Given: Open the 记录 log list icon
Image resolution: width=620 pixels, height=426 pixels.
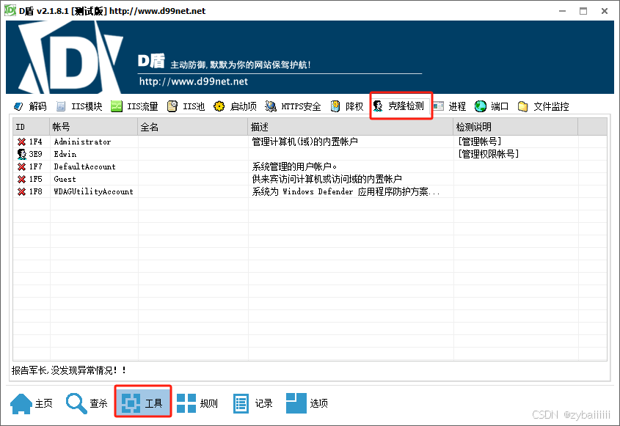Looking at the screenshot, I should point(241,403).
